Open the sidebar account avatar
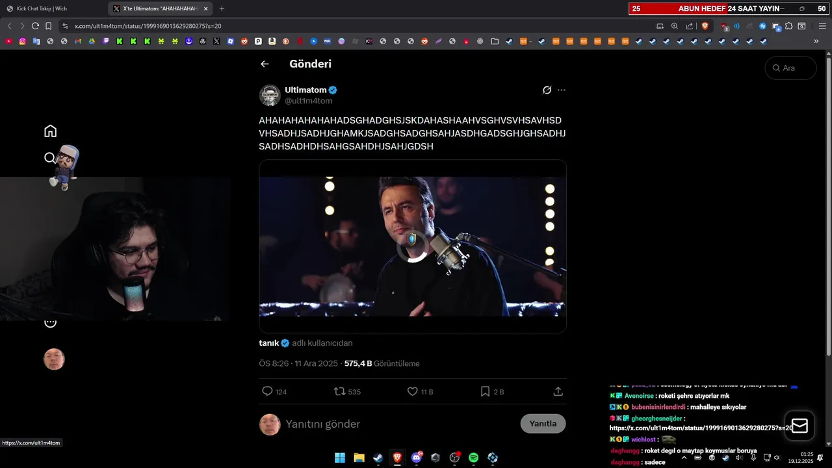This screenshot has width=832, height=468. tap(54, 359)
